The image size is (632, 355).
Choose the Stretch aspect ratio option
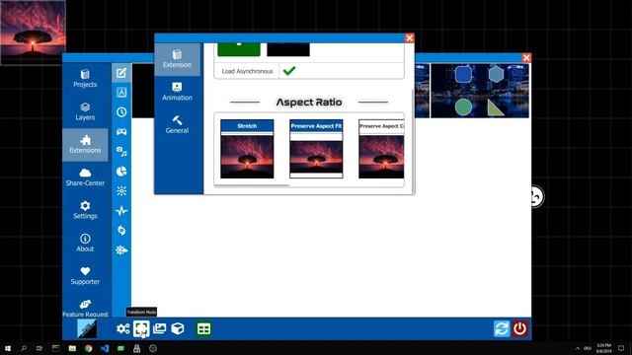click(x=247, y=149)
